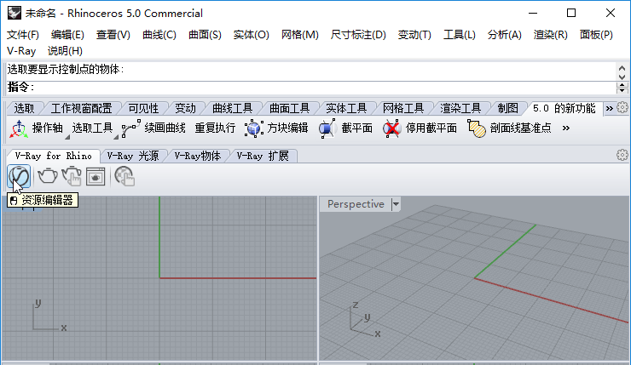Viewport: 631px width, 365px height.
Task: Switch to the 可见性 tab
Action: coord(143,108)
